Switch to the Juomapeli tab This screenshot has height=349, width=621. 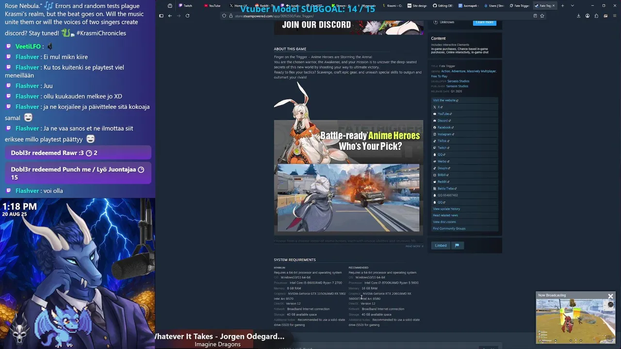click(468, 6)
